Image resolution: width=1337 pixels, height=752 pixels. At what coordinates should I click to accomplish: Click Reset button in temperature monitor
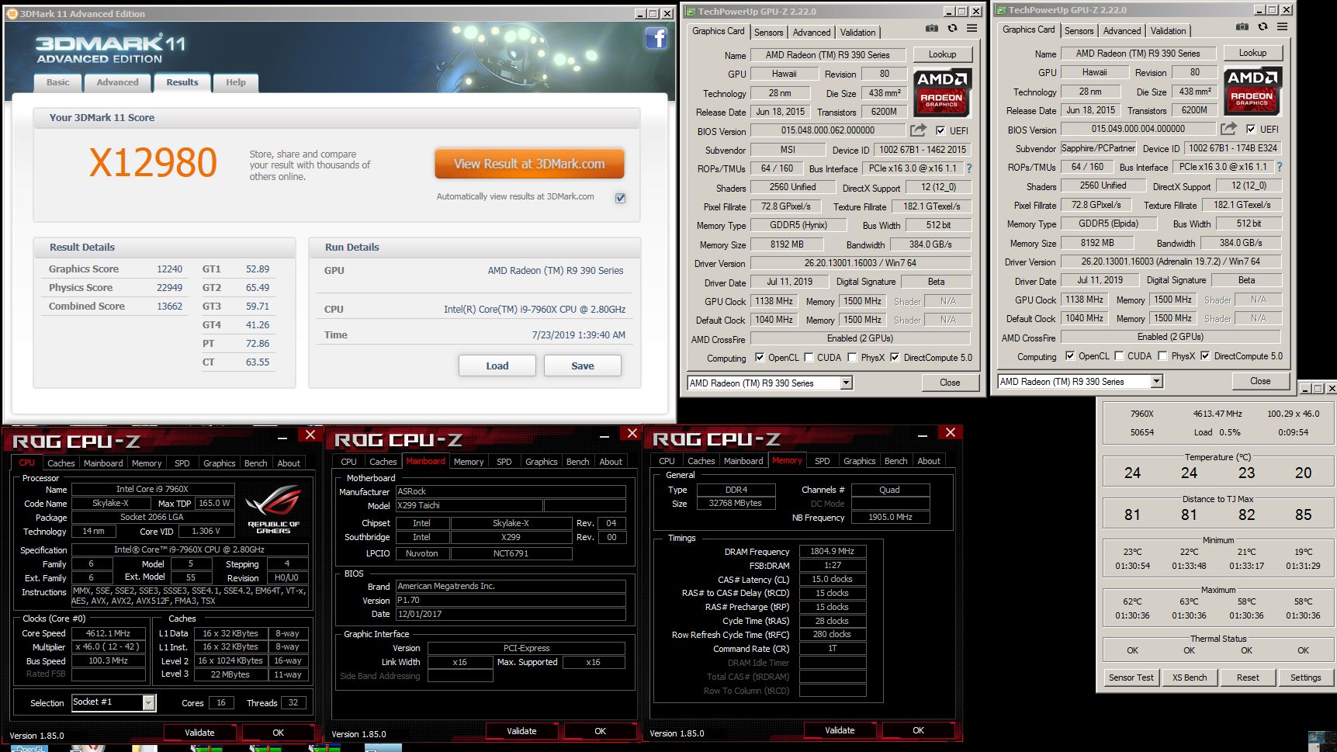tap(1248, 677)
